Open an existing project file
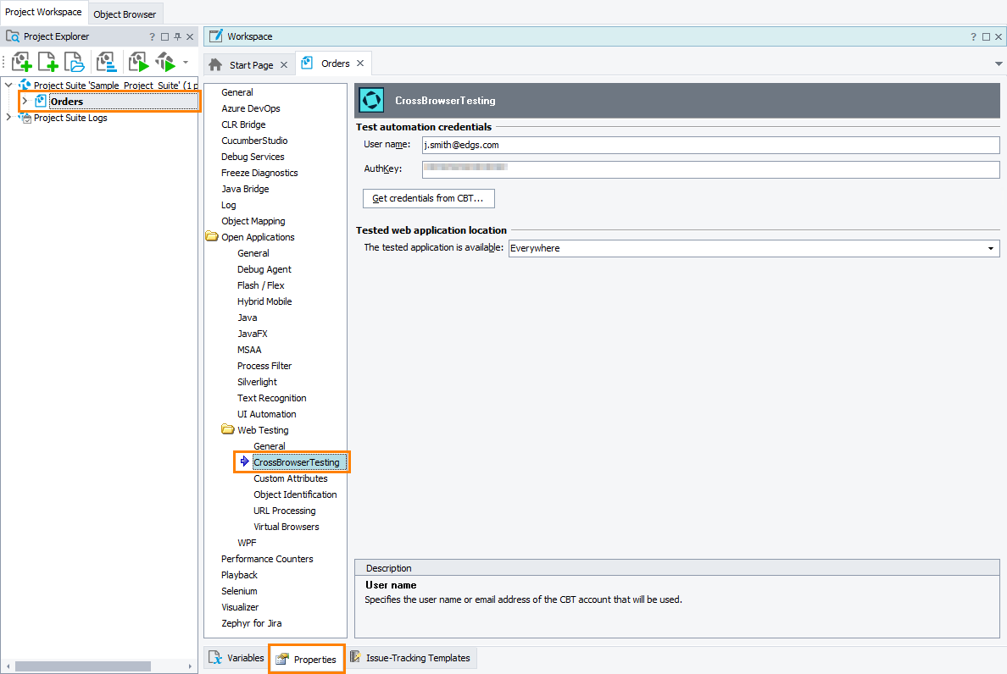Screen dimensions: 1007x674 (75, 62)
